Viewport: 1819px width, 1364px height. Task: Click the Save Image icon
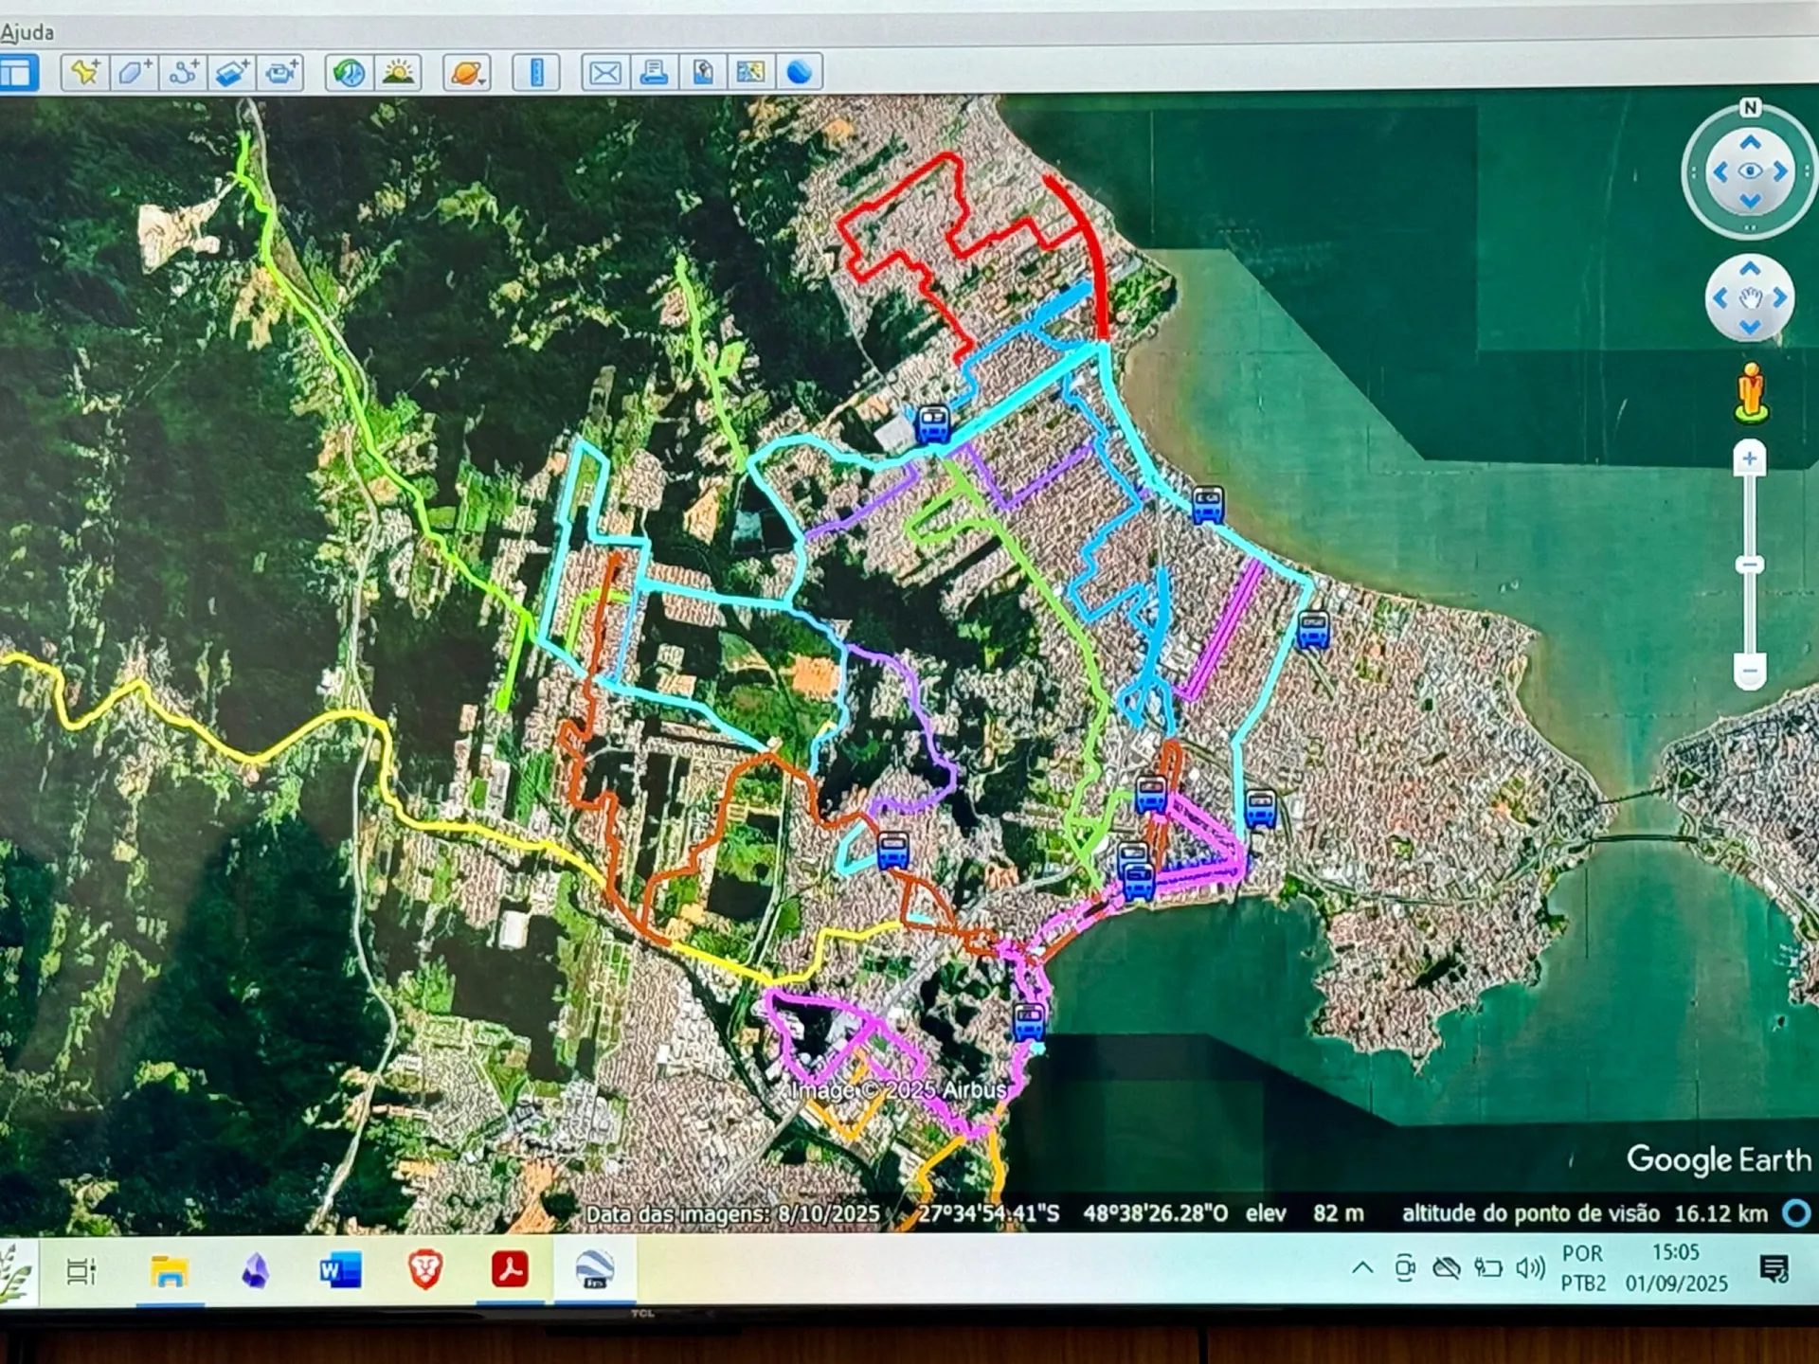coord(702,72)
